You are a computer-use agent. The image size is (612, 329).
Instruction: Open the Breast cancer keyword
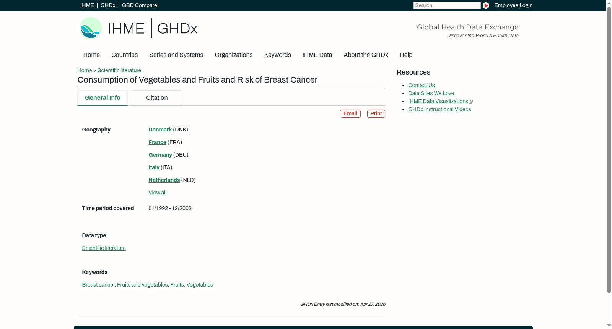98,285
